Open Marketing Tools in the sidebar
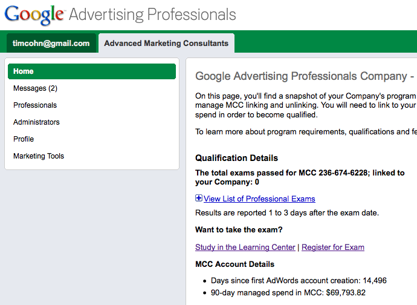Screen dimensions: 417x305 tap(39, 156)
